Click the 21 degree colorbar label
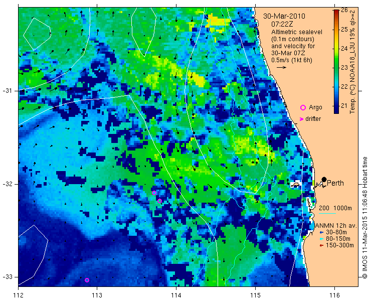This screenshot has width=371, height=301. point(344,106)
